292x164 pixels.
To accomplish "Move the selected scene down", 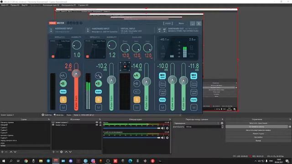I will 15,152.
